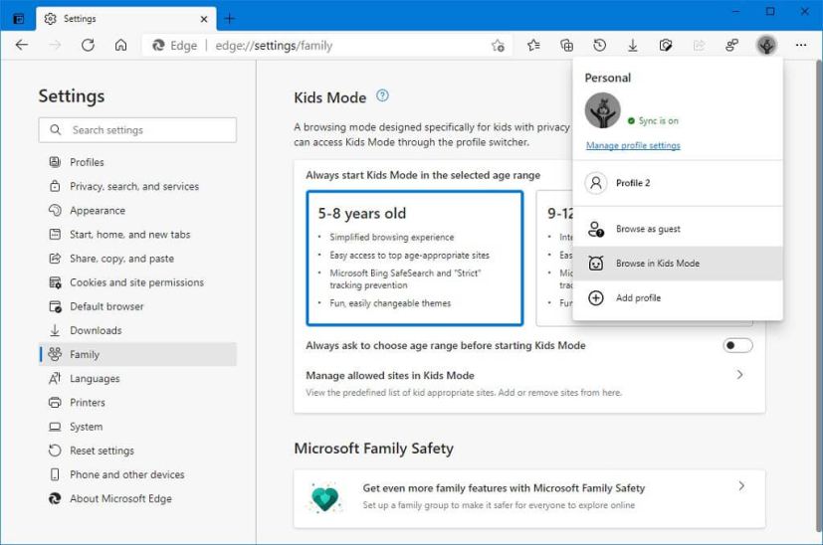The width and height of the screenshot is (823, 545).
Task: Select the Family settings section
Action: coord(137,355)
